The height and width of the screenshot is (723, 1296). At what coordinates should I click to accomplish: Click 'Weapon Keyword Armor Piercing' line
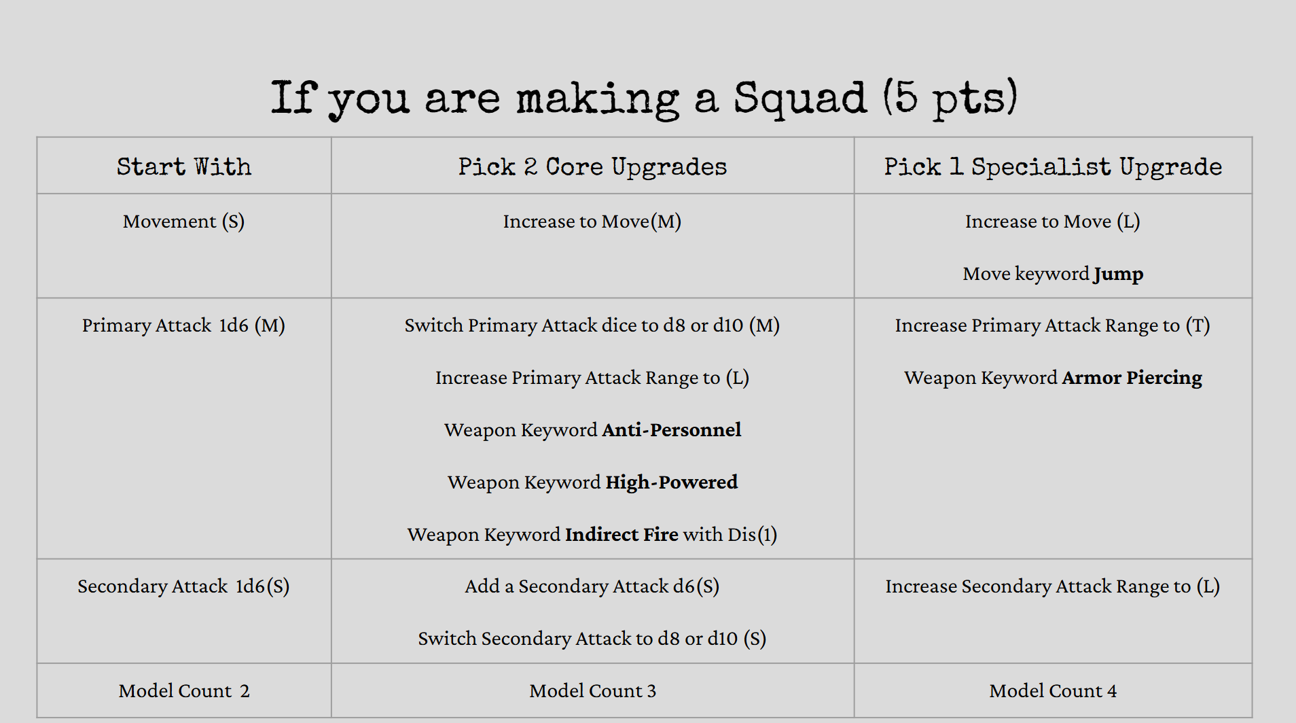pos(1053,378)
